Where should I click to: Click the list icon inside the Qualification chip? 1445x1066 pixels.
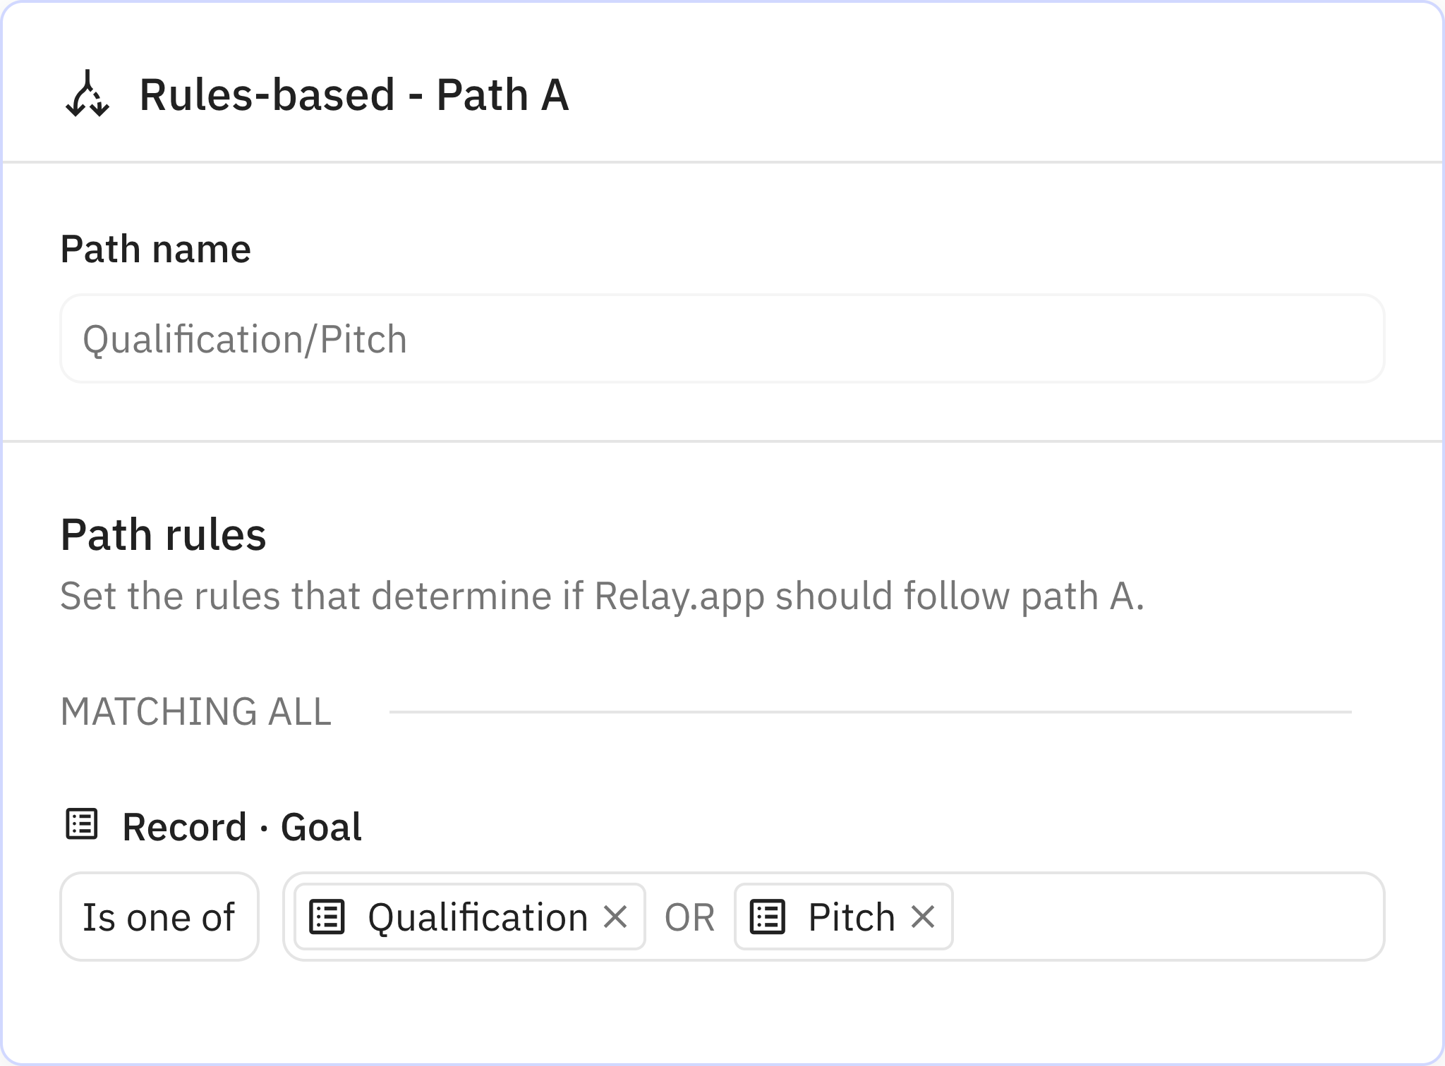pos(327,917)
